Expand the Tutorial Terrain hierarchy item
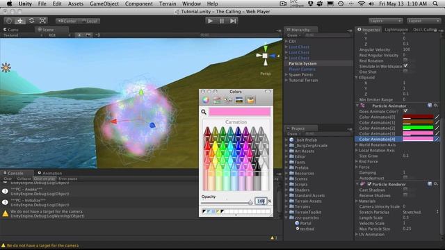Viewport: 445px width, 250px height. coord(286,81)
